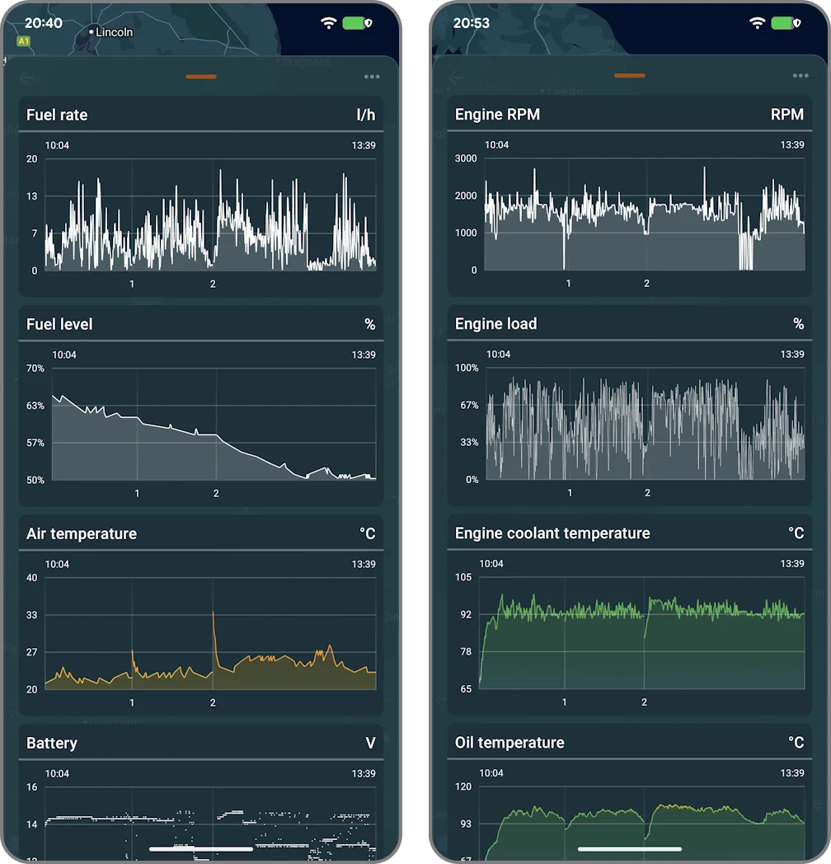Image resolution: width=831 pixels, height=864 pixels.
Task: Open the three-dot menu above Engine RPM
Action: (x=800, y=76)
